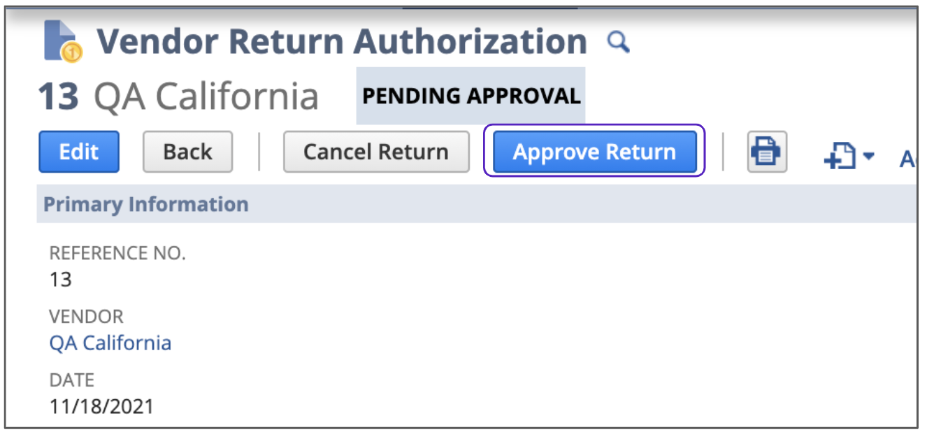Select the Reference No. value 13

click(61, 280)
